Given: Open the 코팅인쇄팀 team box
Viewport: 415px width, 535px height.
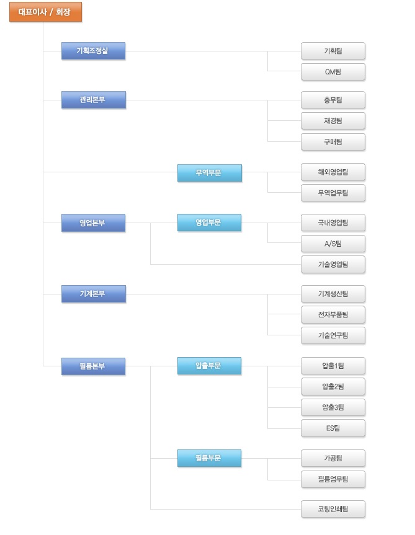Looking at the screenshot, I should [333, 509].
